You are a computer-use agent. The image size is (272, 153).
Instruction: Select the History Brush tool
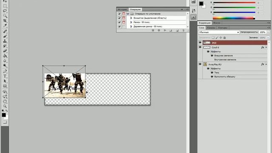click(x=5, y=46)
